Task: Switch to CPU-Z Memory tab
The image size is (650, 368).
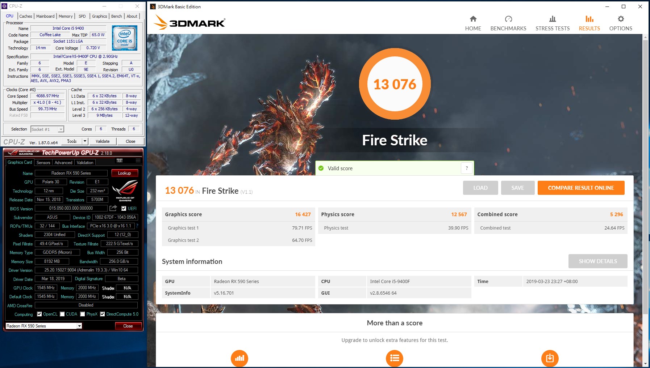Action: click(66, 16)
